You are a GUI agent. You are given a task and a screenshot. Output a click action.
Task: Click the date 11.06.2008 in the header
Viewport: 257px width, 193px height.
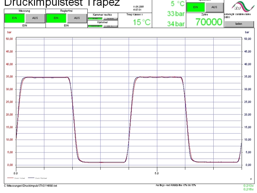(x=138, y=7)
